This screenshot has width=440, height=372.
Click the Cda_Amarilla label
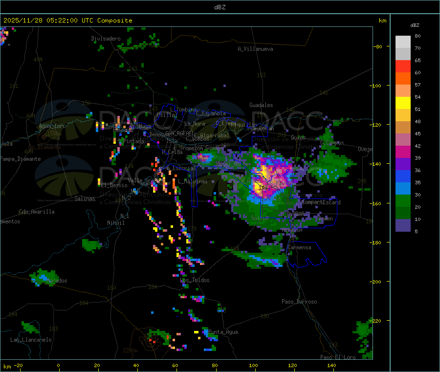(x=37, y=212)
